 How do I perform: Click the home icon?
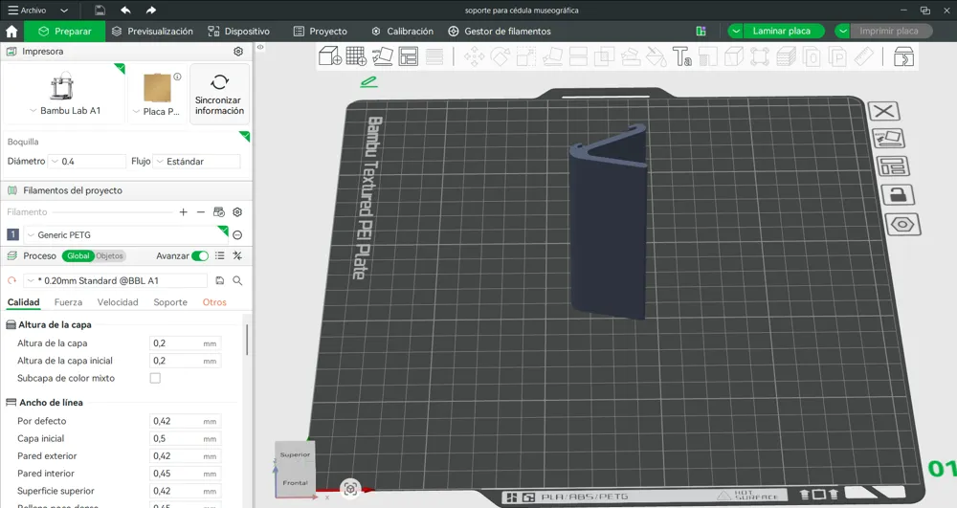click(11, 32)
